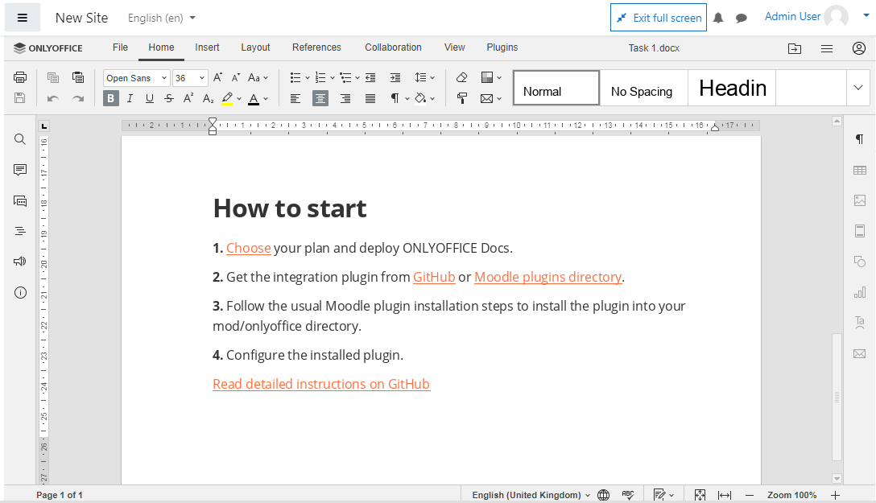Copy style with paint roller icon
876x503 pixels.
click(x=461, y=99)
